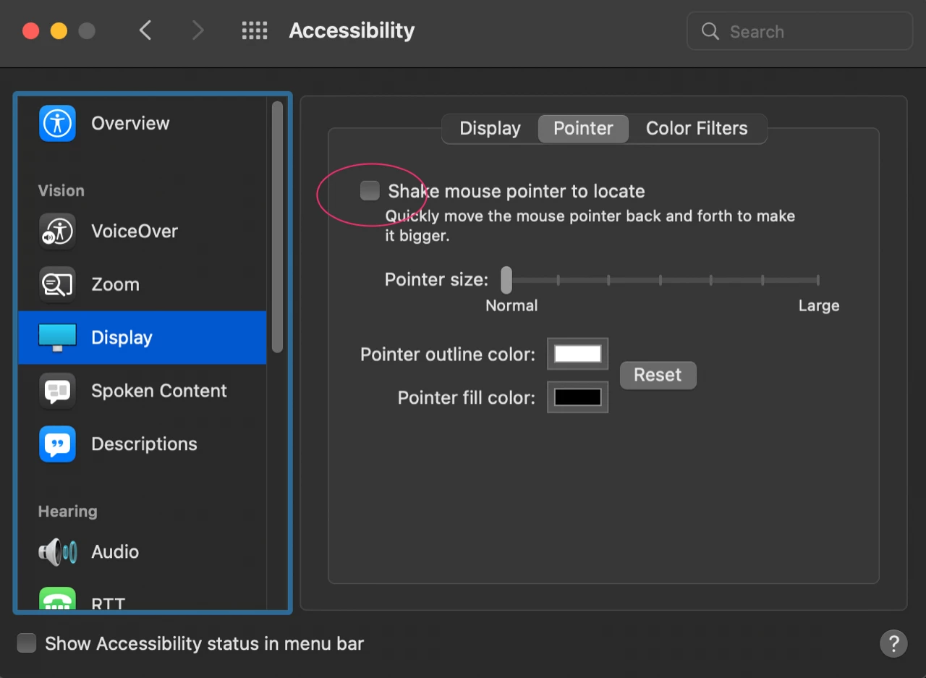This screenshot has width=926, height=678.
Task: Show all preferences grid icon
Action: (254, 30)
